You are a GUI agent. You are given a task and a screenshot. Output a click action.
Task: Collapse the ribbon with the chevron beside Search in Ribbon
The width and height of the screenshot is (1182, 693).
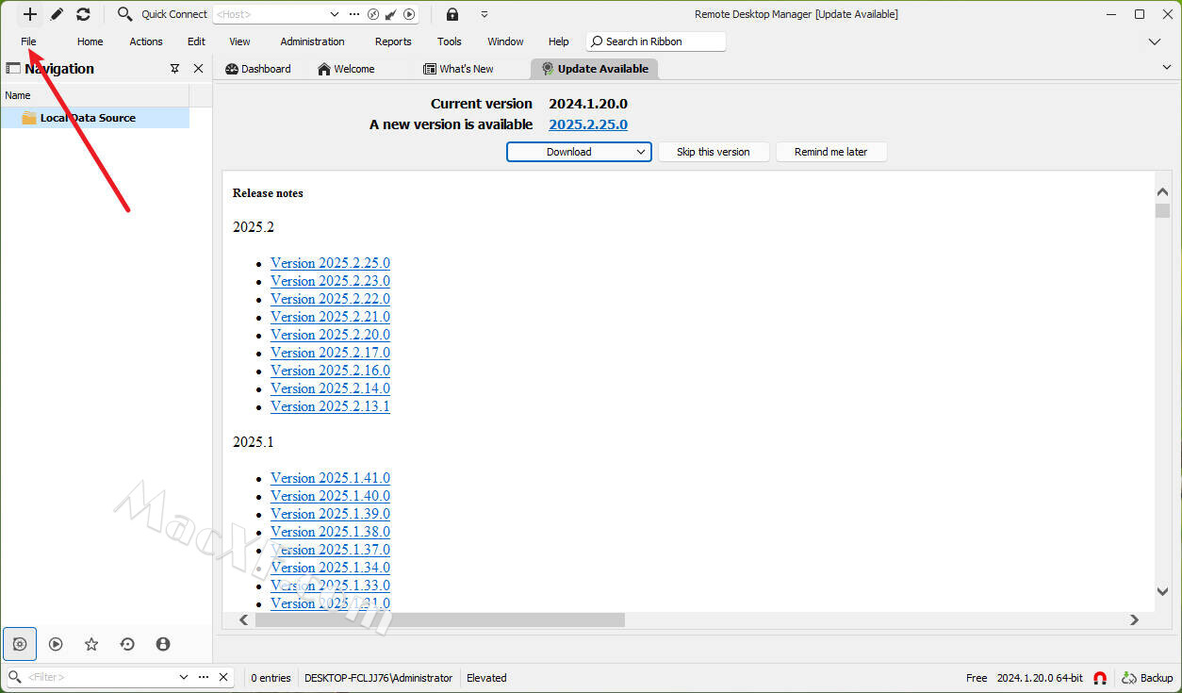1155,41
